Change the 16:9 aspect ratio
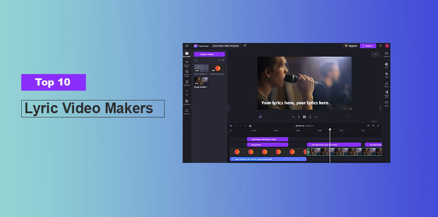Screen dimensions: 438x217 (375, 54)
